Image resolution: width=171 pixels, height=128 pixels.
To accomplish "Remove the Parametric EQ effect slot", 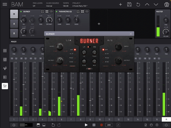I will pos(86,11).
